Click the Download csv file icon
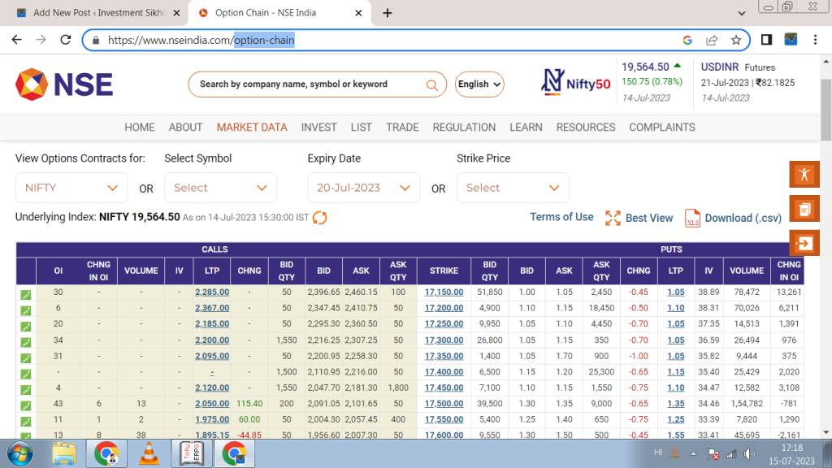Viewport: 832px width, 468px height. (692, 218)
